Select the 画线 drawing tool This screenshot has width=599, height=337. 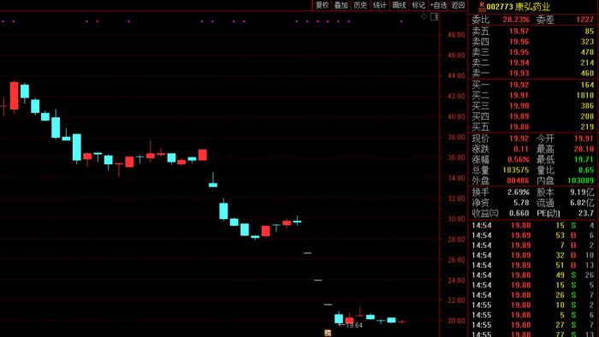[x=400, y=5]
